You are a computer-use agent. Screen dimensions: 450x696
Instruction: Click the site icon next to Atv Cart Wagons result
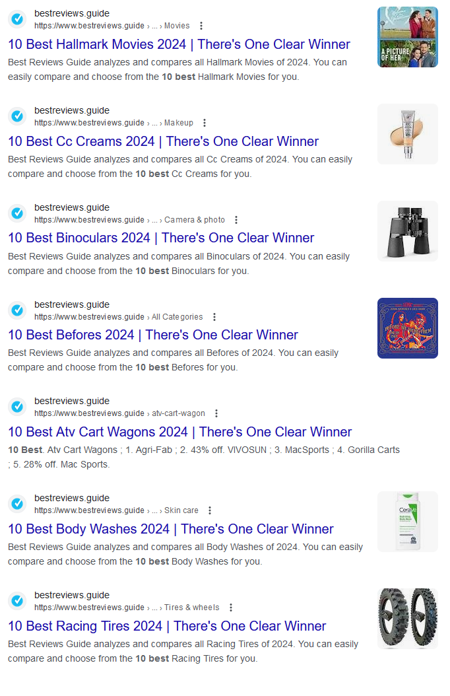click(x=16, y=407)
